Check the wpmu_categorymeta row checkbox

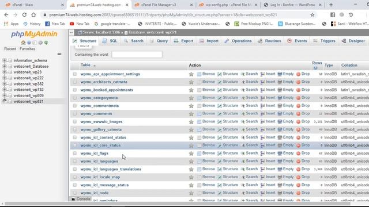[74, 98]
